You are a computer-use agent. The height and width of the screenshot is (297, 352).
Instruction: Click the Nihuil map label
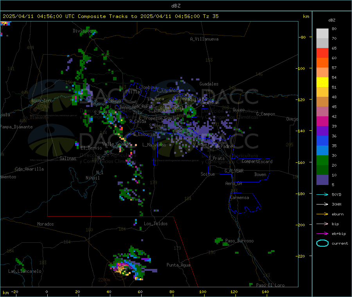pyautogui.click(x=92, y=178)
